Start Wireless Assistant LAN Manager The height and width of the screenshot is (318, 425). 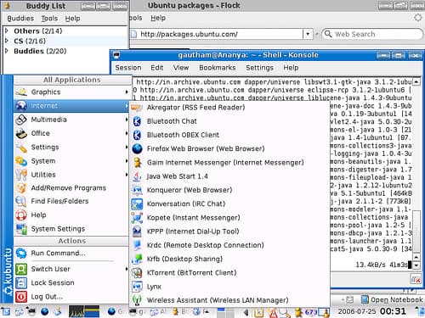(x=229, y=300)
